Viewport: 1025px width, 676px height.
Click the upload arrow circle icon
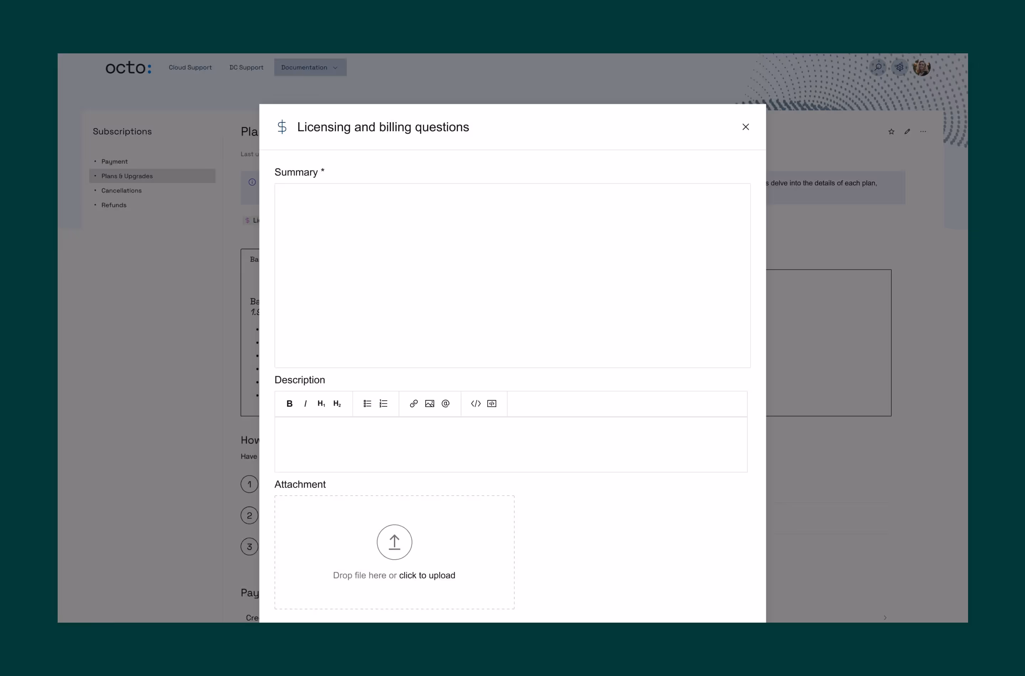pos(394,542)
